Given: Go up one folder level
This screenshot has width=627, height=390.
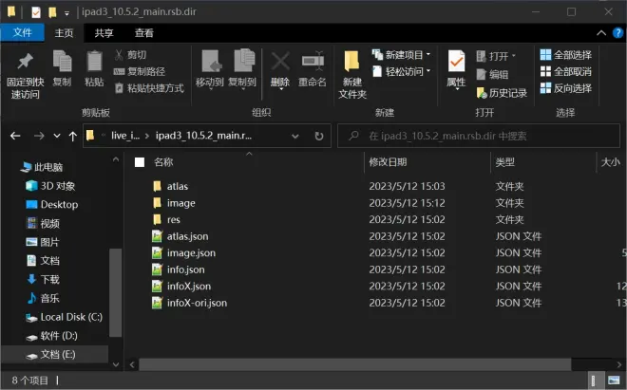Looking at the screenshot, I should (69, 136).
